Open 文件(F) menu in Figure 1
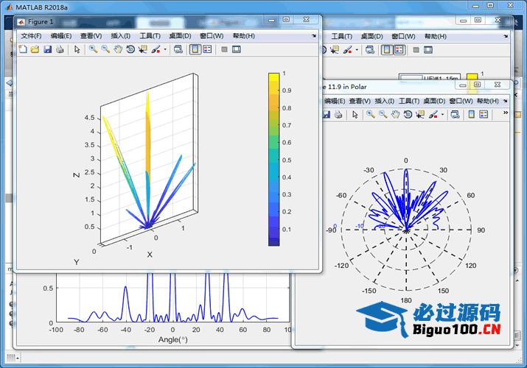Viewport: 527px width, 368px height. [31, 36]
